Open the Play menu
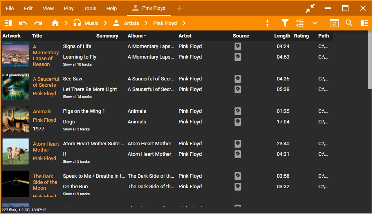The image size is (372, 214). coord(69,8)
